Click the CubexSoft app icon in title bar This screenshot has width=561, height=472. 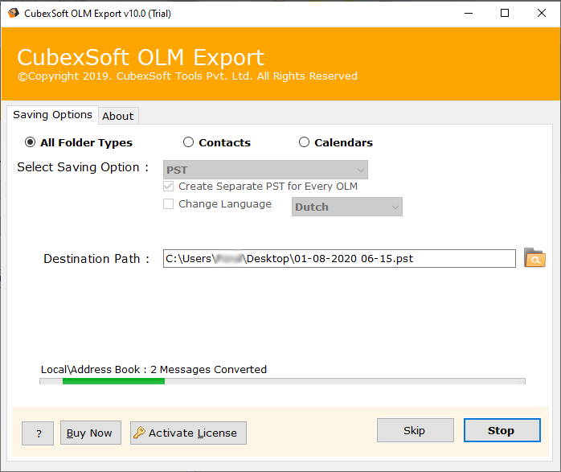click(x=13, y=13)
